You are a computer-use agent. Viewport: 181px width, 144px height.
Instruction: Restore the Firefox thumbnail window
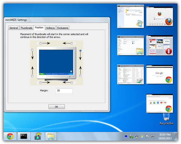tap(159, 16)
